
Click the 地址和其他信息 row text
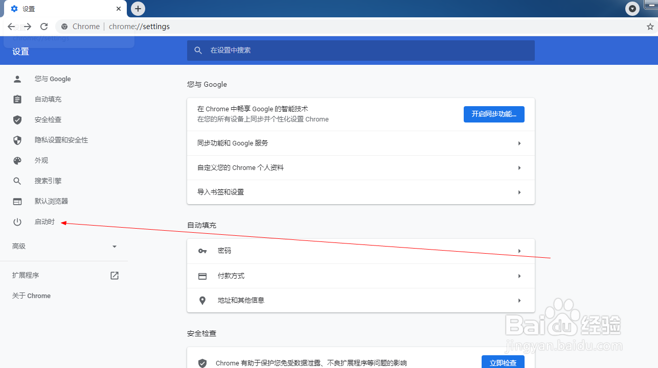pos(241,301)
